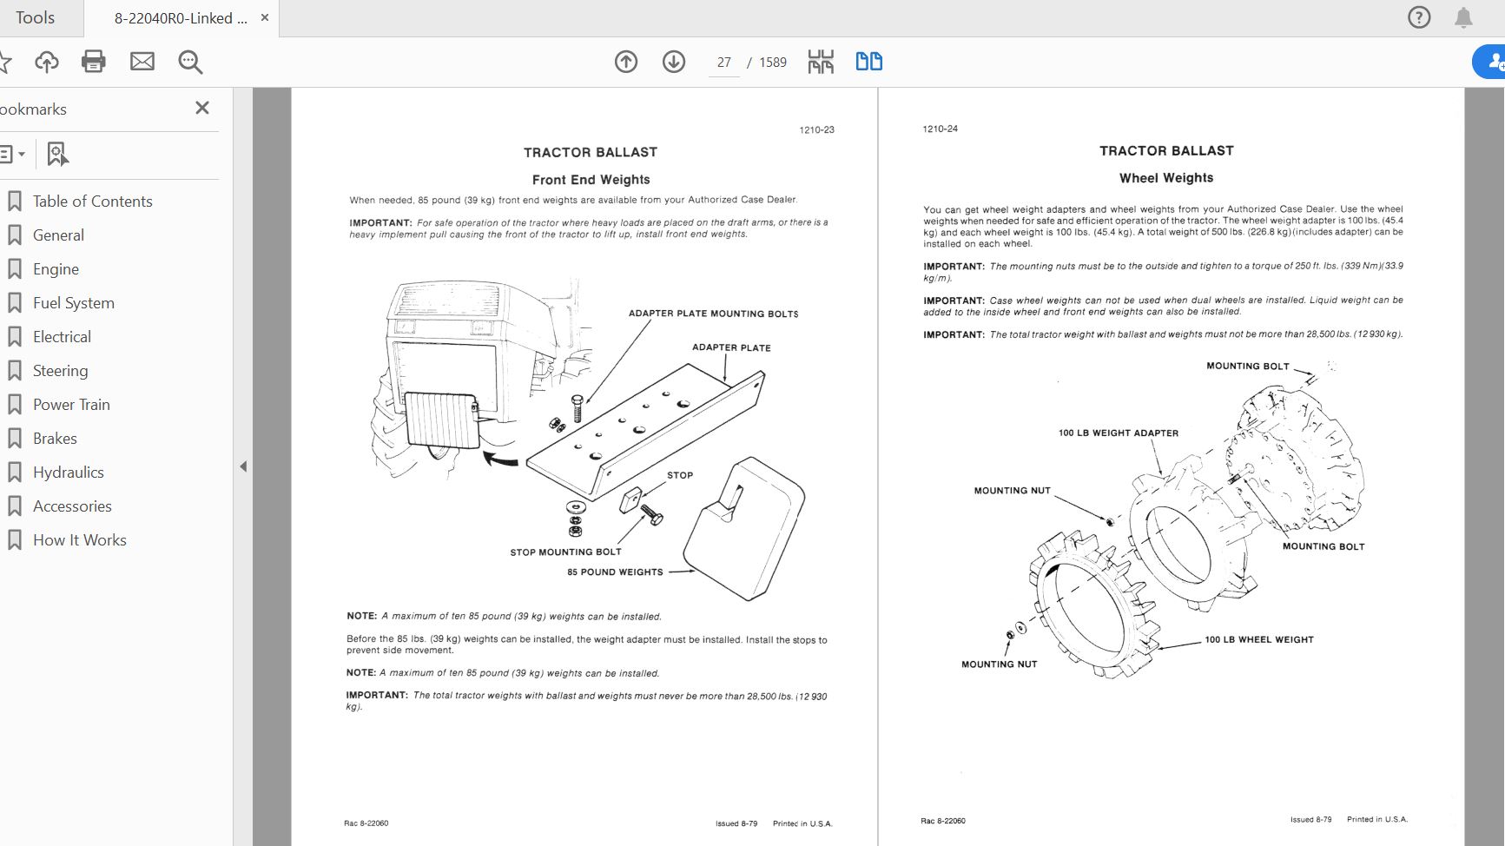Open the share with others tool
Screen dimensions: 1505x846
pos(1493,61)
